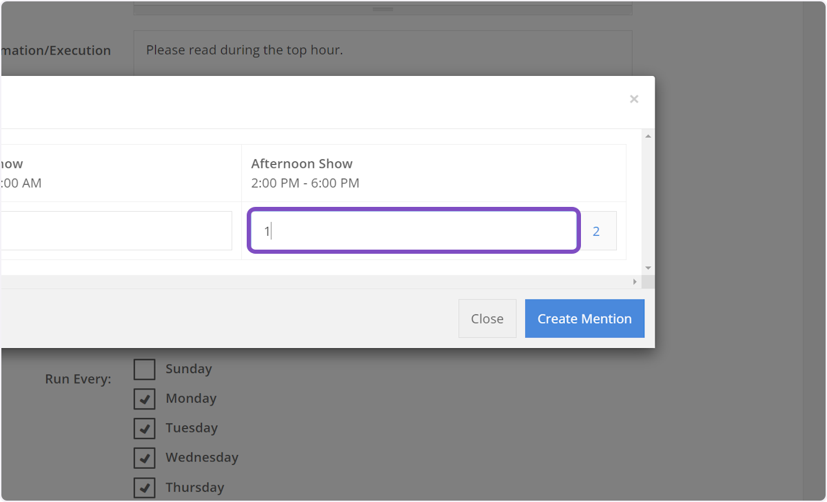Click the Afternoon Show mention count field
Screen dimensions: 827x502
pos(413,231)
